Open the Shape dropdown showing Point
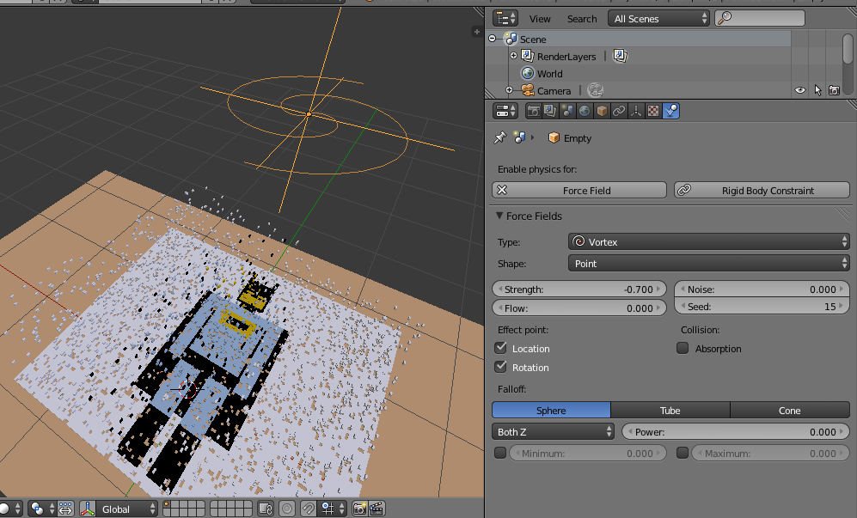The image size is (857, 518). tap(709, 264)
